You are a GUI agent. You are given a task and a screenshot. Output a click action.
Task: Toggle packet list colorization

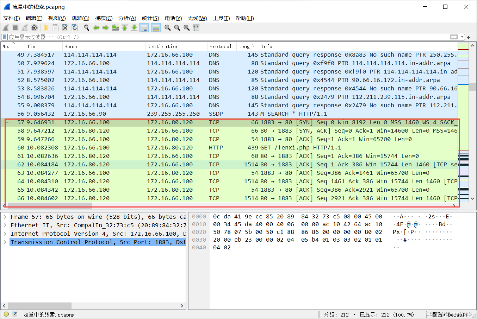tap(156, 28)
